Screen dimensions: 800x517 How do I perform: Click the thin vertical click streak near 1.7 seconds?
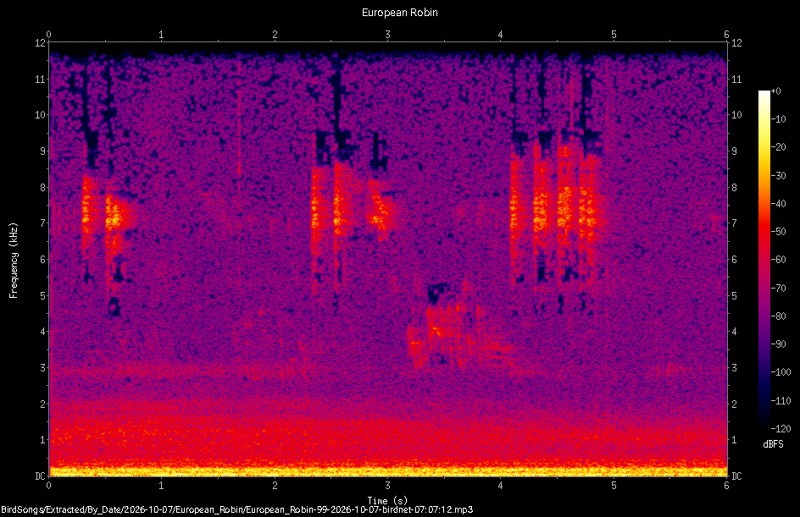click(238, 127)
